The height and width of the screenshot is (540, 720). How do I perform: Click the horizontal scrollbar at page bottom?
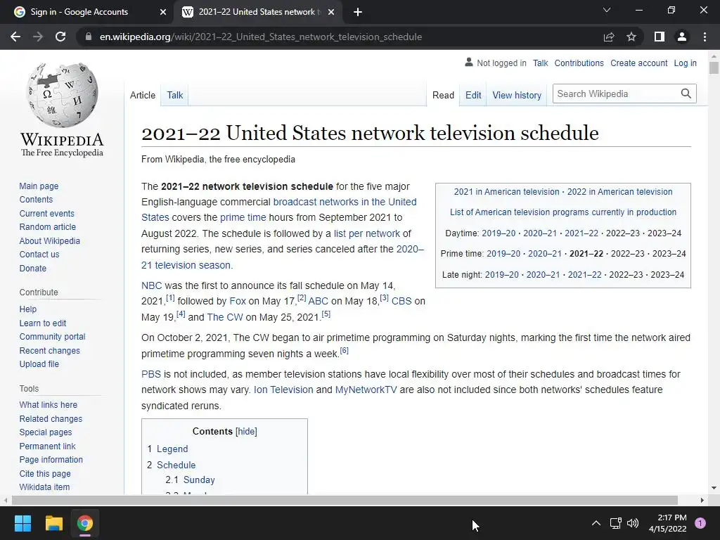(345, 500)
